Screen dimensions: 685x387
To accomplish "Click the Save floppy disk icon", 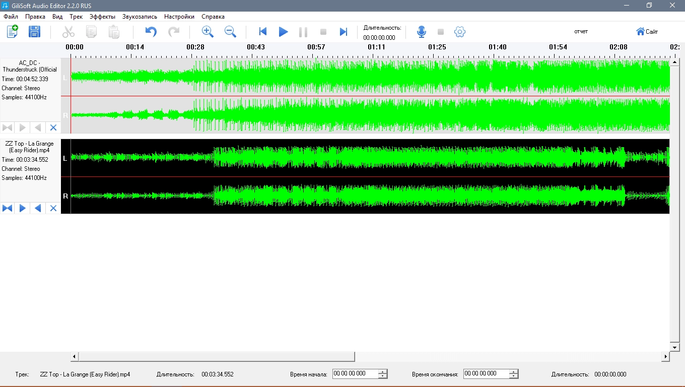I will click(34, 31).
